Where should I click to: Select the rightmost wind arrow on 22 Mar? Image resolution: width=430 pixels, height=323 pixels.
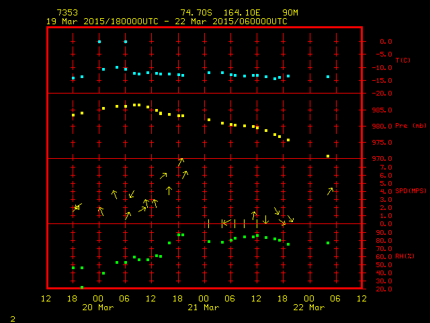point(330,191)
